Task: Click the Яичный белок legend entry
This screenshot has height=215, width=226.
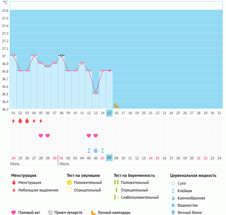Action: point(190,212)
